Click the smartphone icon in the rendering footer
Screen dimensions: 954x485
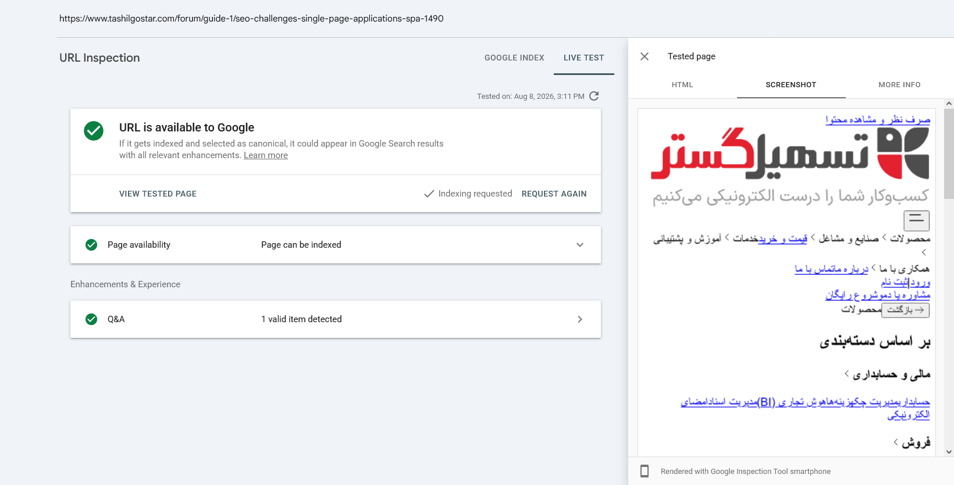click(x=645, y=471)
